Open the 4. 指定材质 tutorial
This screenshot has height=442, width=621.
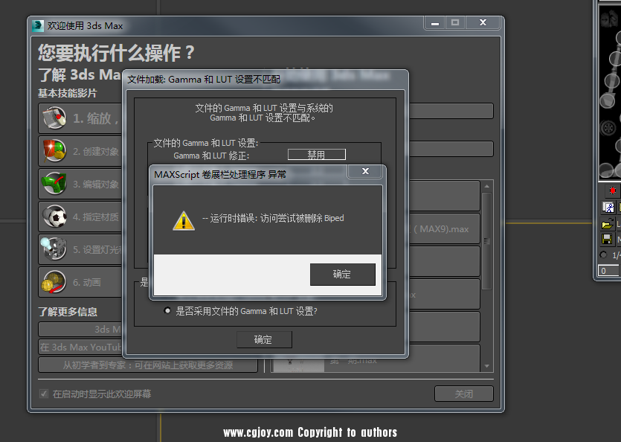pos(81,217)
